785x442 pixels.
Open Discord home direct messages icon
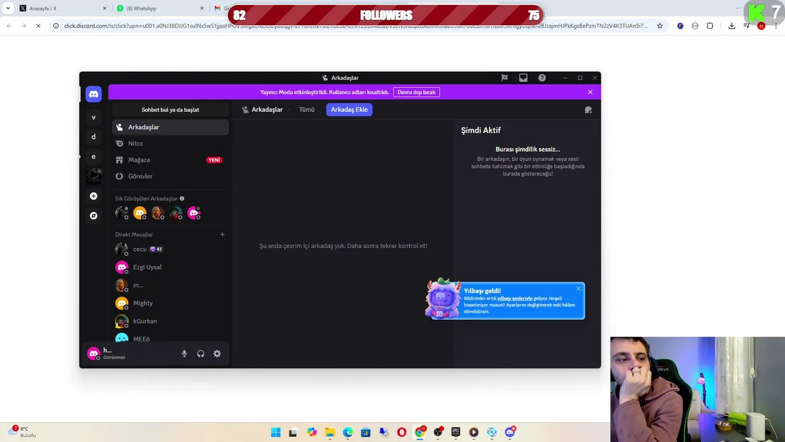coord(93,94)
